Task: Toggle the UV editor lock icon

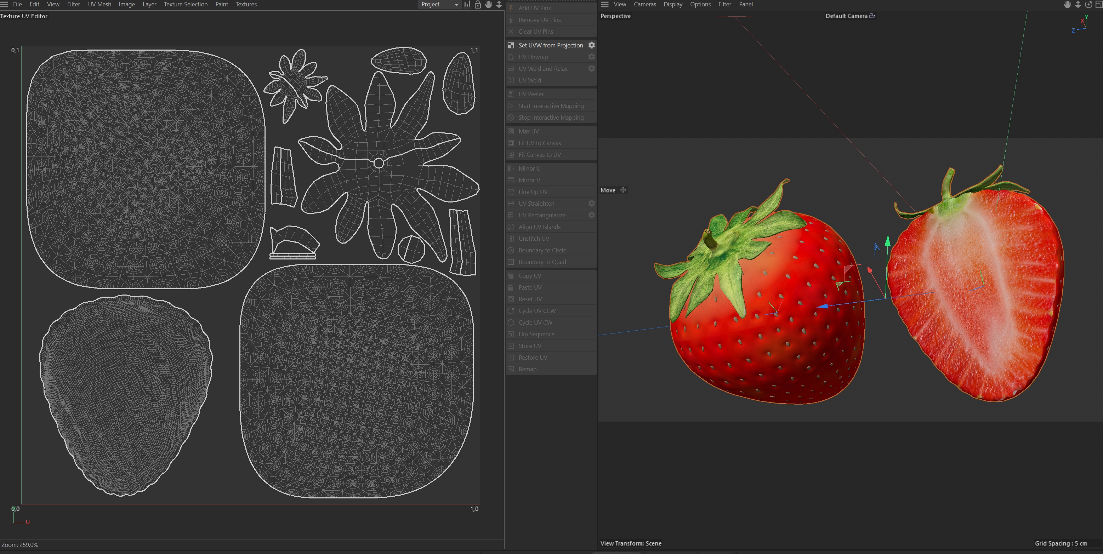Action: pyautogui.click(x=477, y=4)
